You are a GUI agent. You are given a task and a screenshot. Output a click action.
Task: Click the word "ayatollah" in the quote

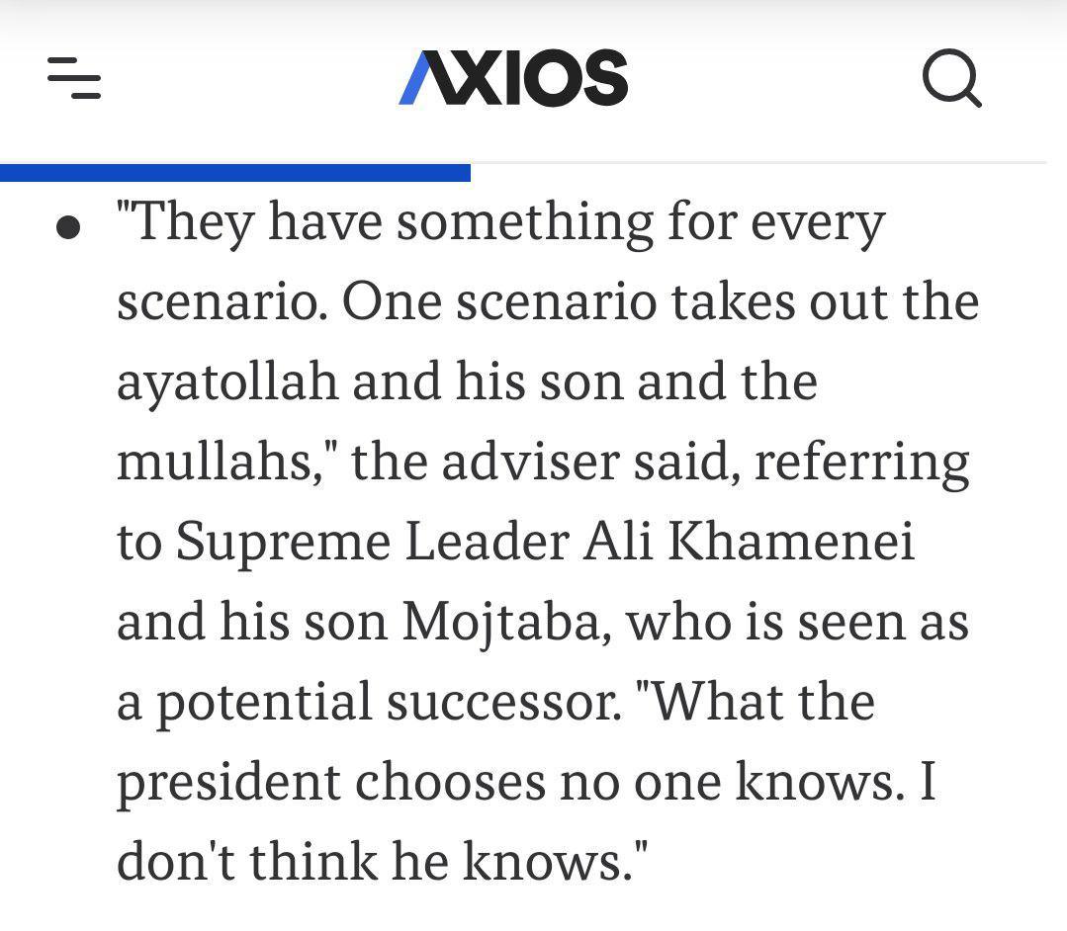[227, 381]
